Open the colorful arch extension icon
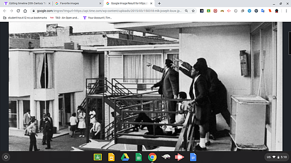The height and width of the screenshot is (163, 291). pos(222,11)
